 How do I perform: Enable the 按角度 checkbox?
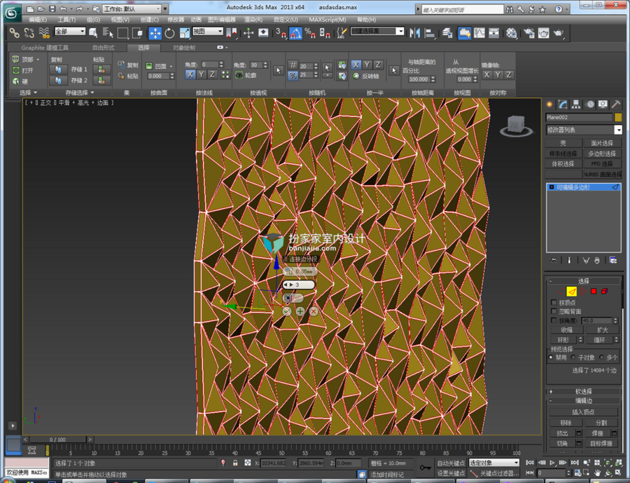pos(554,320)
